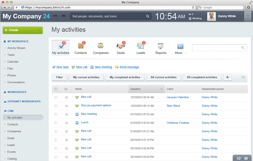
Task: Open the Contacts CRM icon
Action: pos(81,46)
